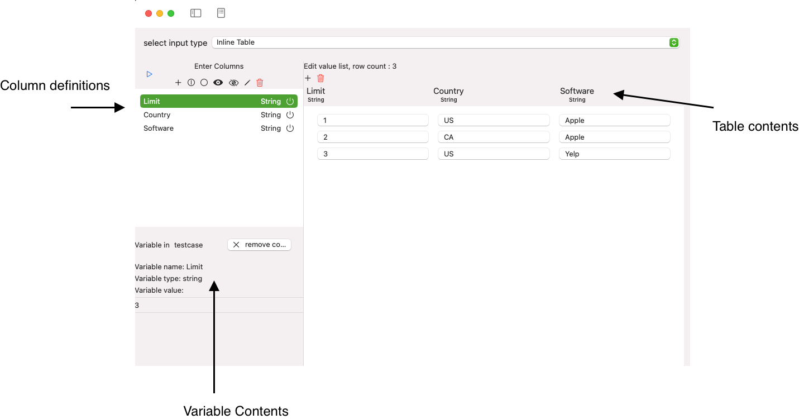Click the US value field in row one

[x=494, y=120]
